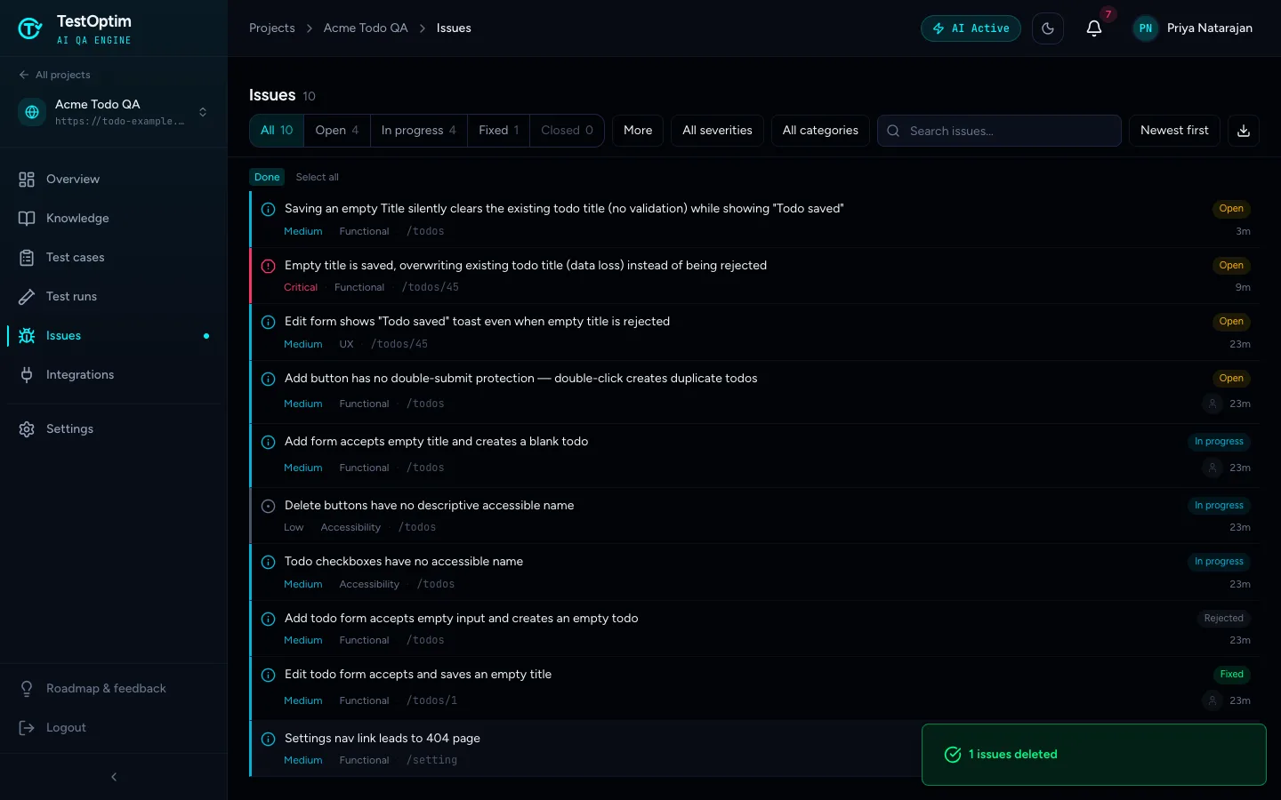Click Select all link
The image size is (1281, 800).
pyautogui.click(x=317, y=177)
